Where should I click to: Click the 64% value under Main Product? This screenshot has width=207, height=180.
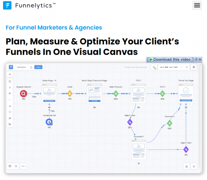coord(116,99)
